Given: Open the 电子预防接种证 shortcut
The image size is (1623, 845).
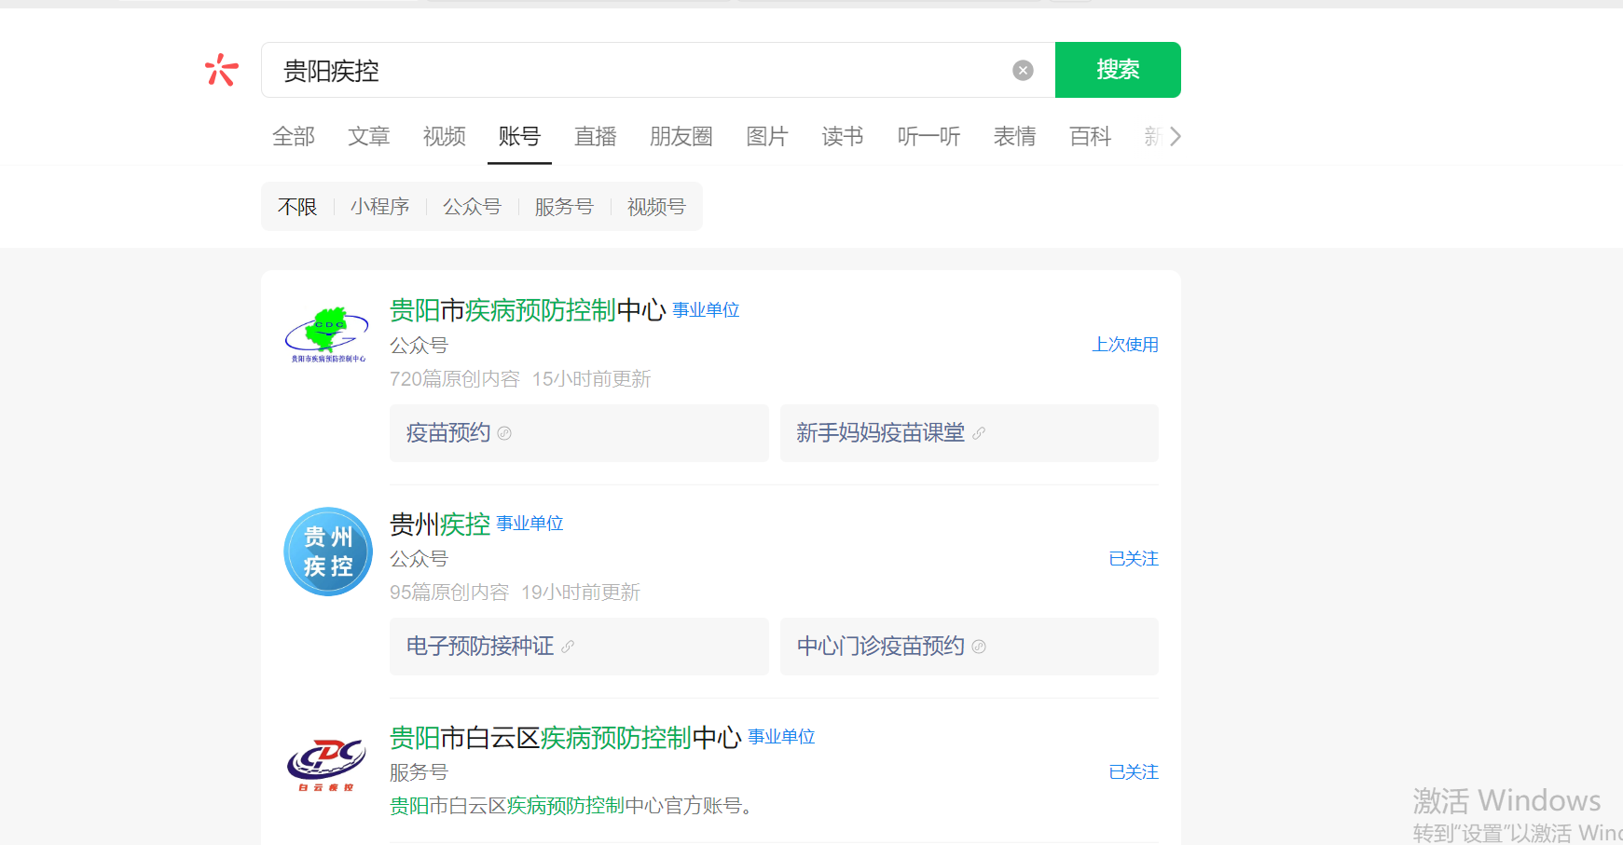Looking at the screenshot, I should coord(579,647).
